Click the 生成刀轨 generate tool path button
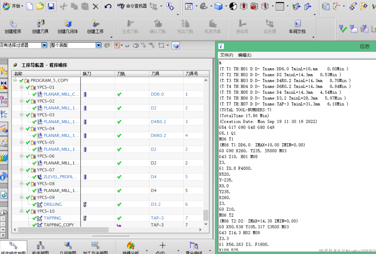 pyautogui.click(x=130, y=27)
